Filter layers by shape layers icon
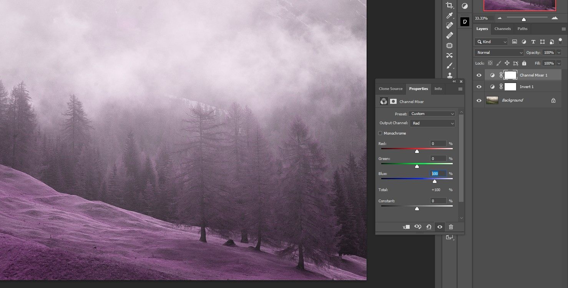568x288 pixels. tap(542, 42)
